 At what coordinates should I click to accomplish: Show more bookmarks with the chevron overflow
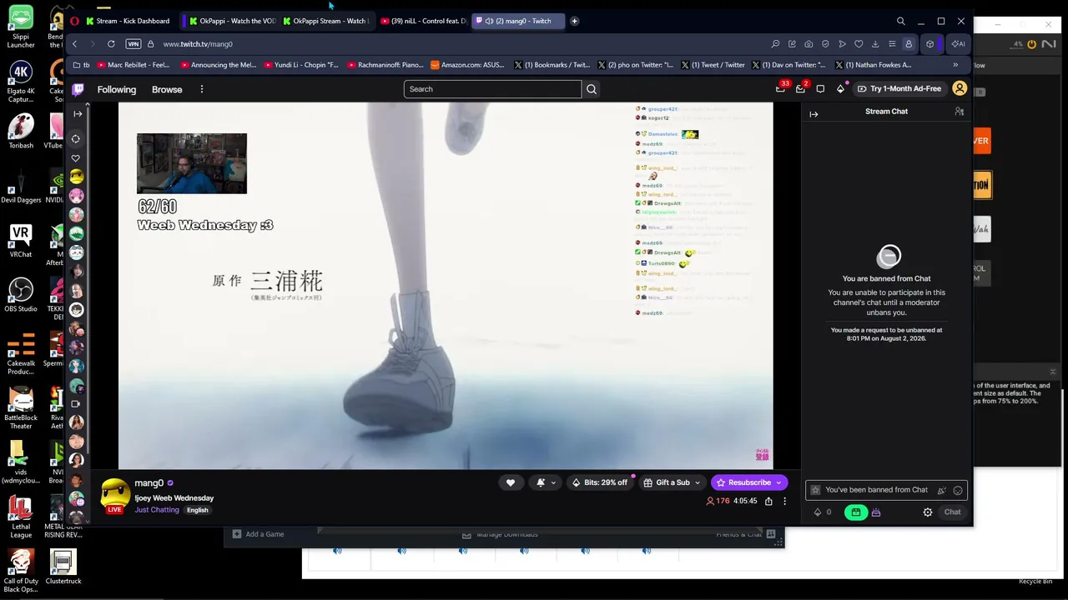[955, 65]
